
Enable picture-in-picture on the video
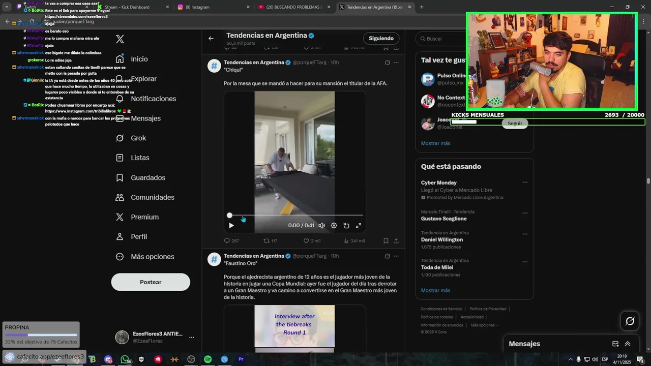346,226
